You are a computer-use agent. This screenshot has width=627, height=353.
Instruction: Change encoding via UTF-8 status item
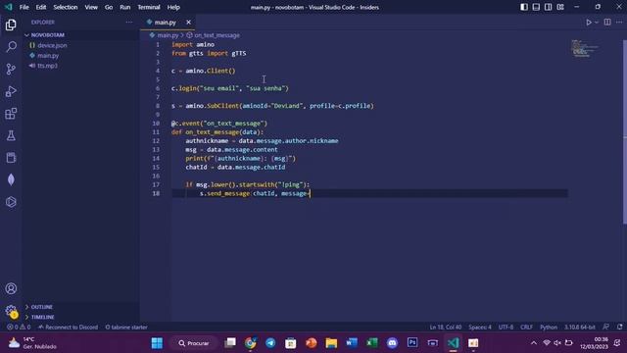coord(506,328)
